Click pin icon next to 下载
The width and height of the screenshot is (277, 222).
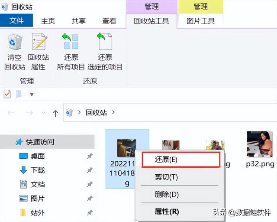click(90, 170)
